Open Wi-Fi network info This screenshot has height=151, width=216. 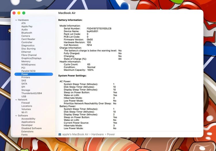coord(24,112)
